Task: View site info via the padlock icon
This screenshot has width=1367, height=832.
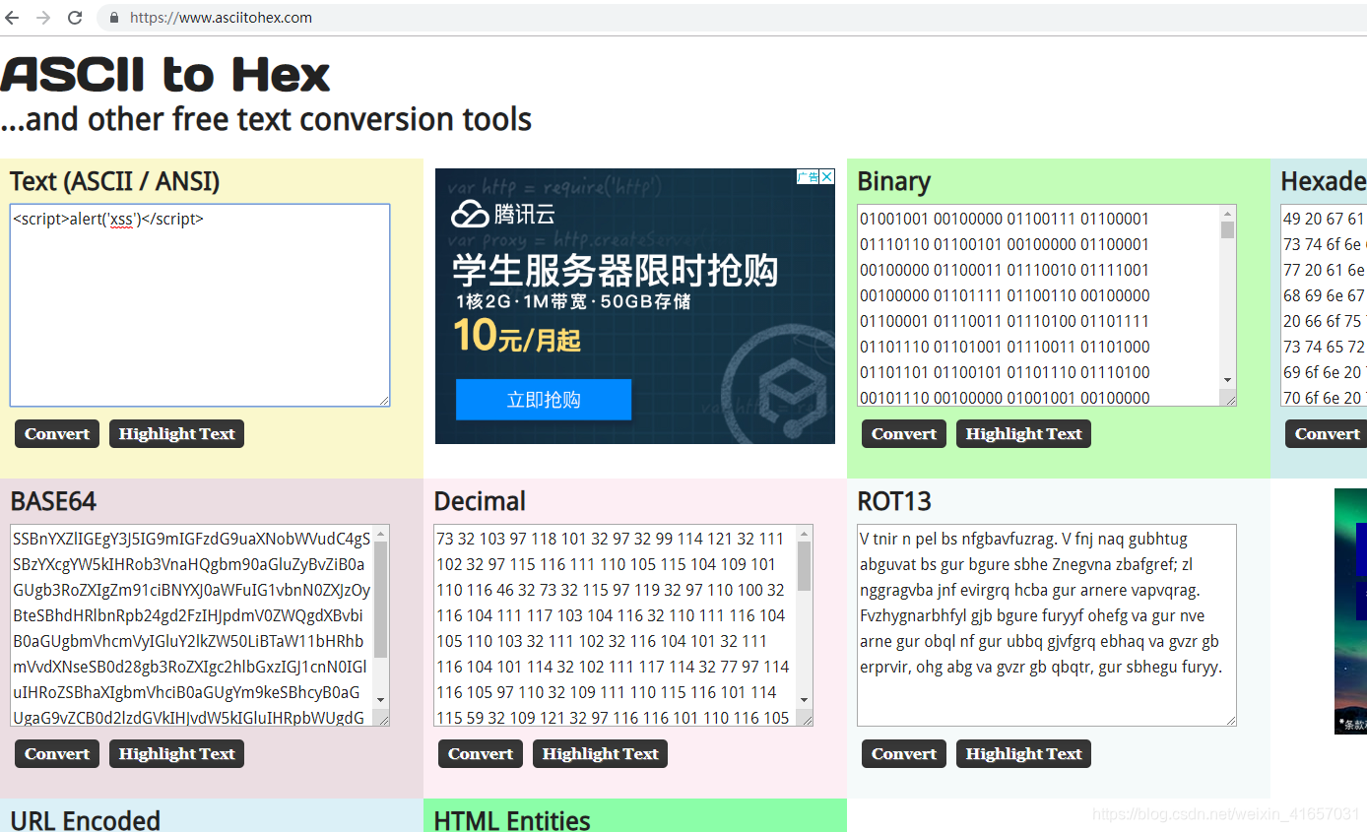Action: pyautogui.click(x=113, y=18)
